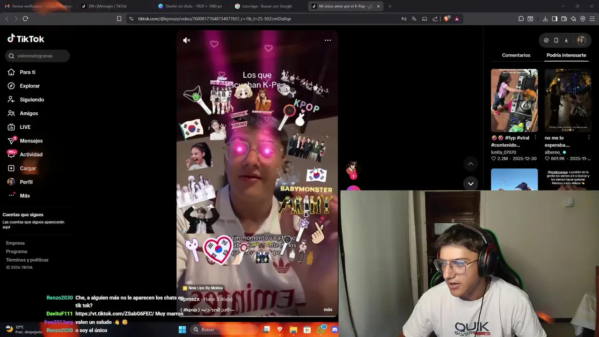This screenshot has width=599, height=337.
Task: Unmute the TikTok video sound
Action: pyautogui.click(x=187, y=40)
